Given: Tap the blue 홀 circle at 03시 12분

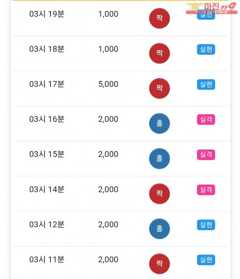Looking at the screenshot, I should click(160, 228).
